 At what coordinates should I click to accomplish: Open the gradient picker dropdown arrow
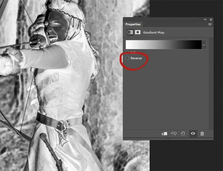pos(204,45)
